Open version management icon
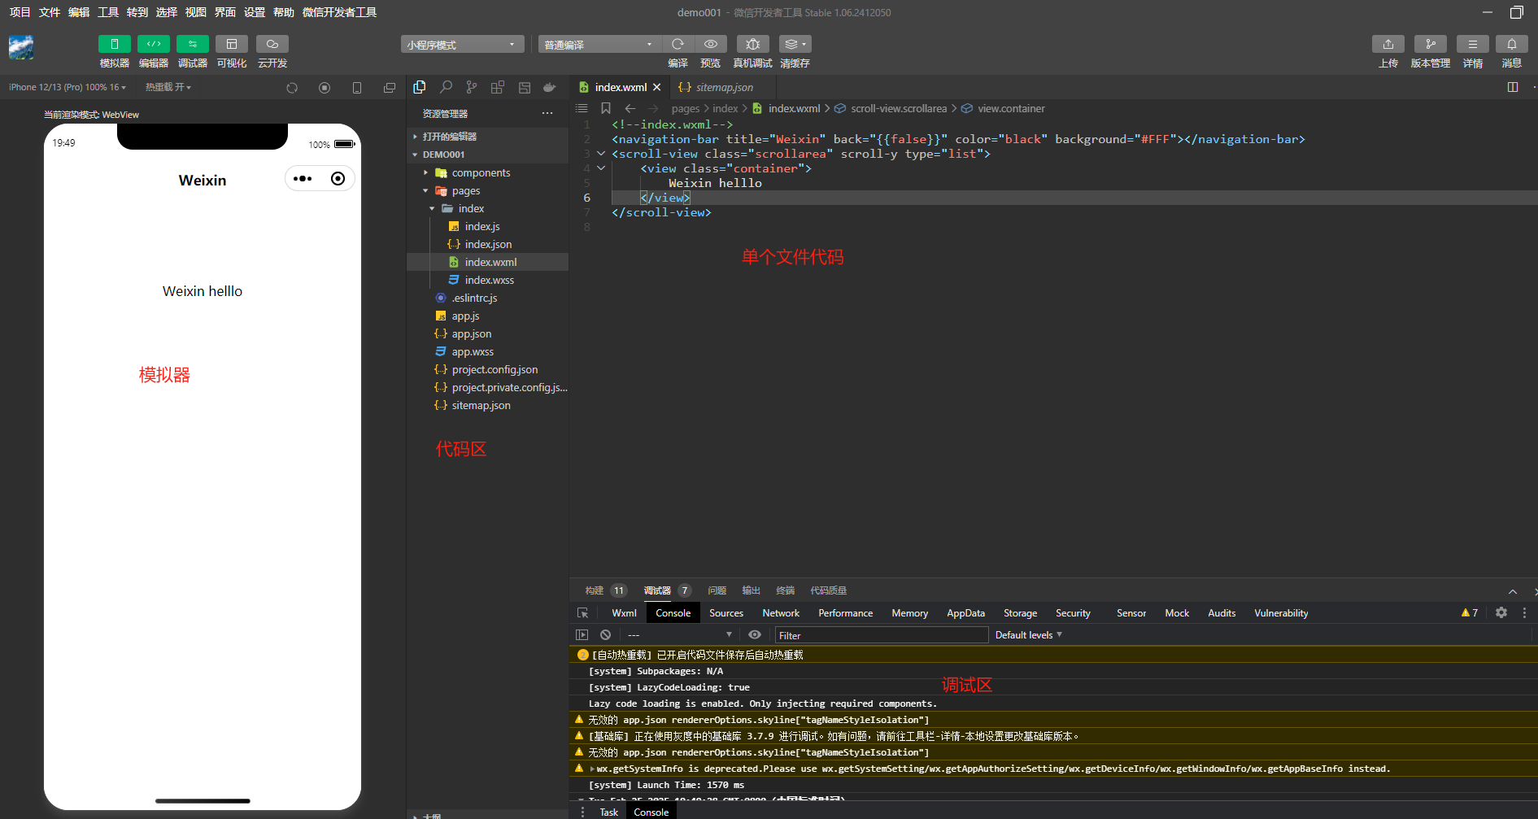The width and height of the screenshot is (1538, 819). 1430,44
